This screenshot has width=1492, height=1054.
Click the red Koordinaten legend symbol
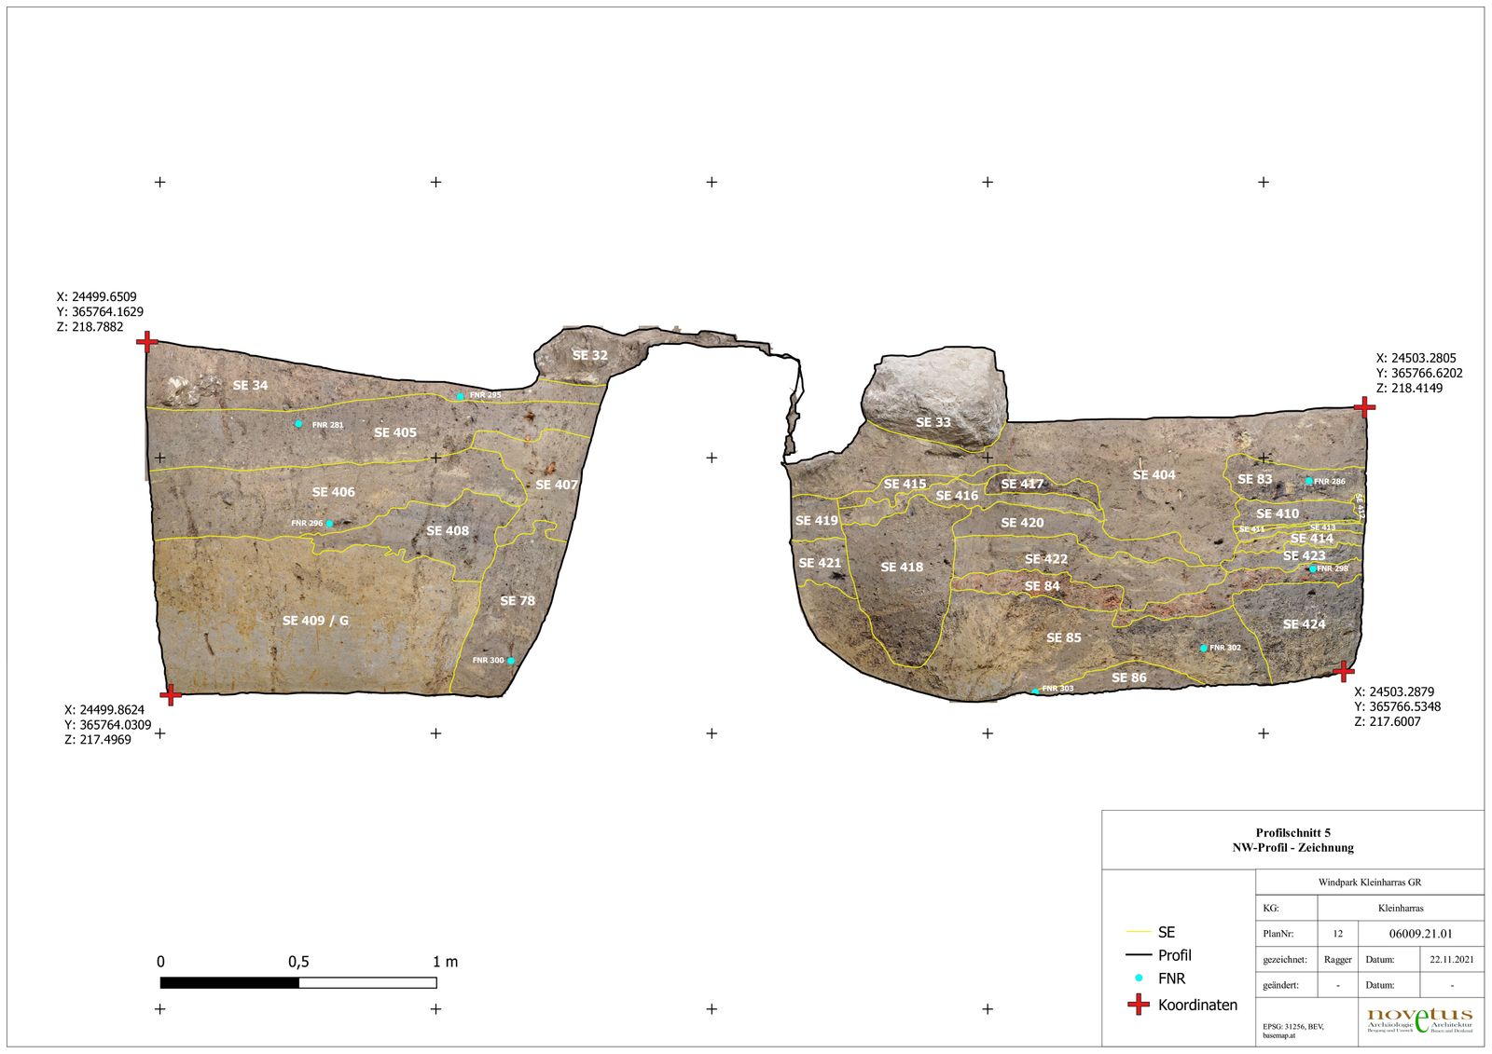(1139, 1005)
